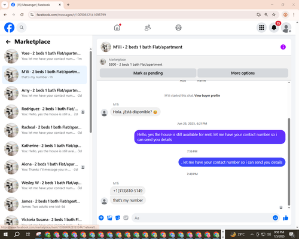This screenshot has height=239, width=299.
Task: Click back arrow beside Marketplace
Action: (x=8, y=42)
